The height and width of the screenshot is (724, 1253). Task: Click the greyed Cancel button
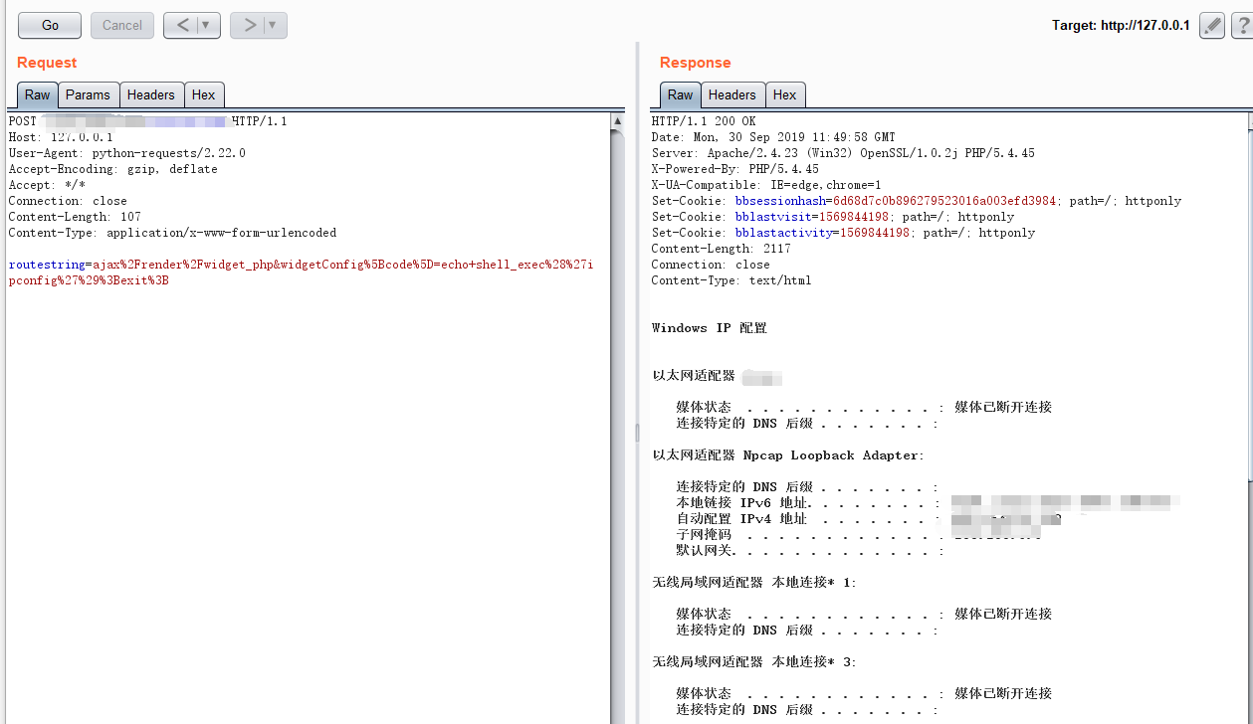[122, 26]
